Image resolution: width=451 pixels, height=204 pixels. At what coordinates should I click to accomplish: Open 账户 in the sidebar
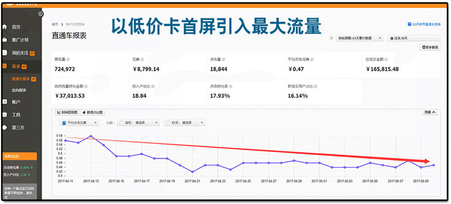(x=16, y=101)
